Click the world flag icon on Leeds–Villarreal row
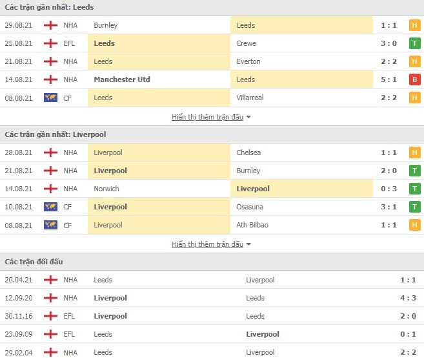 50,98
